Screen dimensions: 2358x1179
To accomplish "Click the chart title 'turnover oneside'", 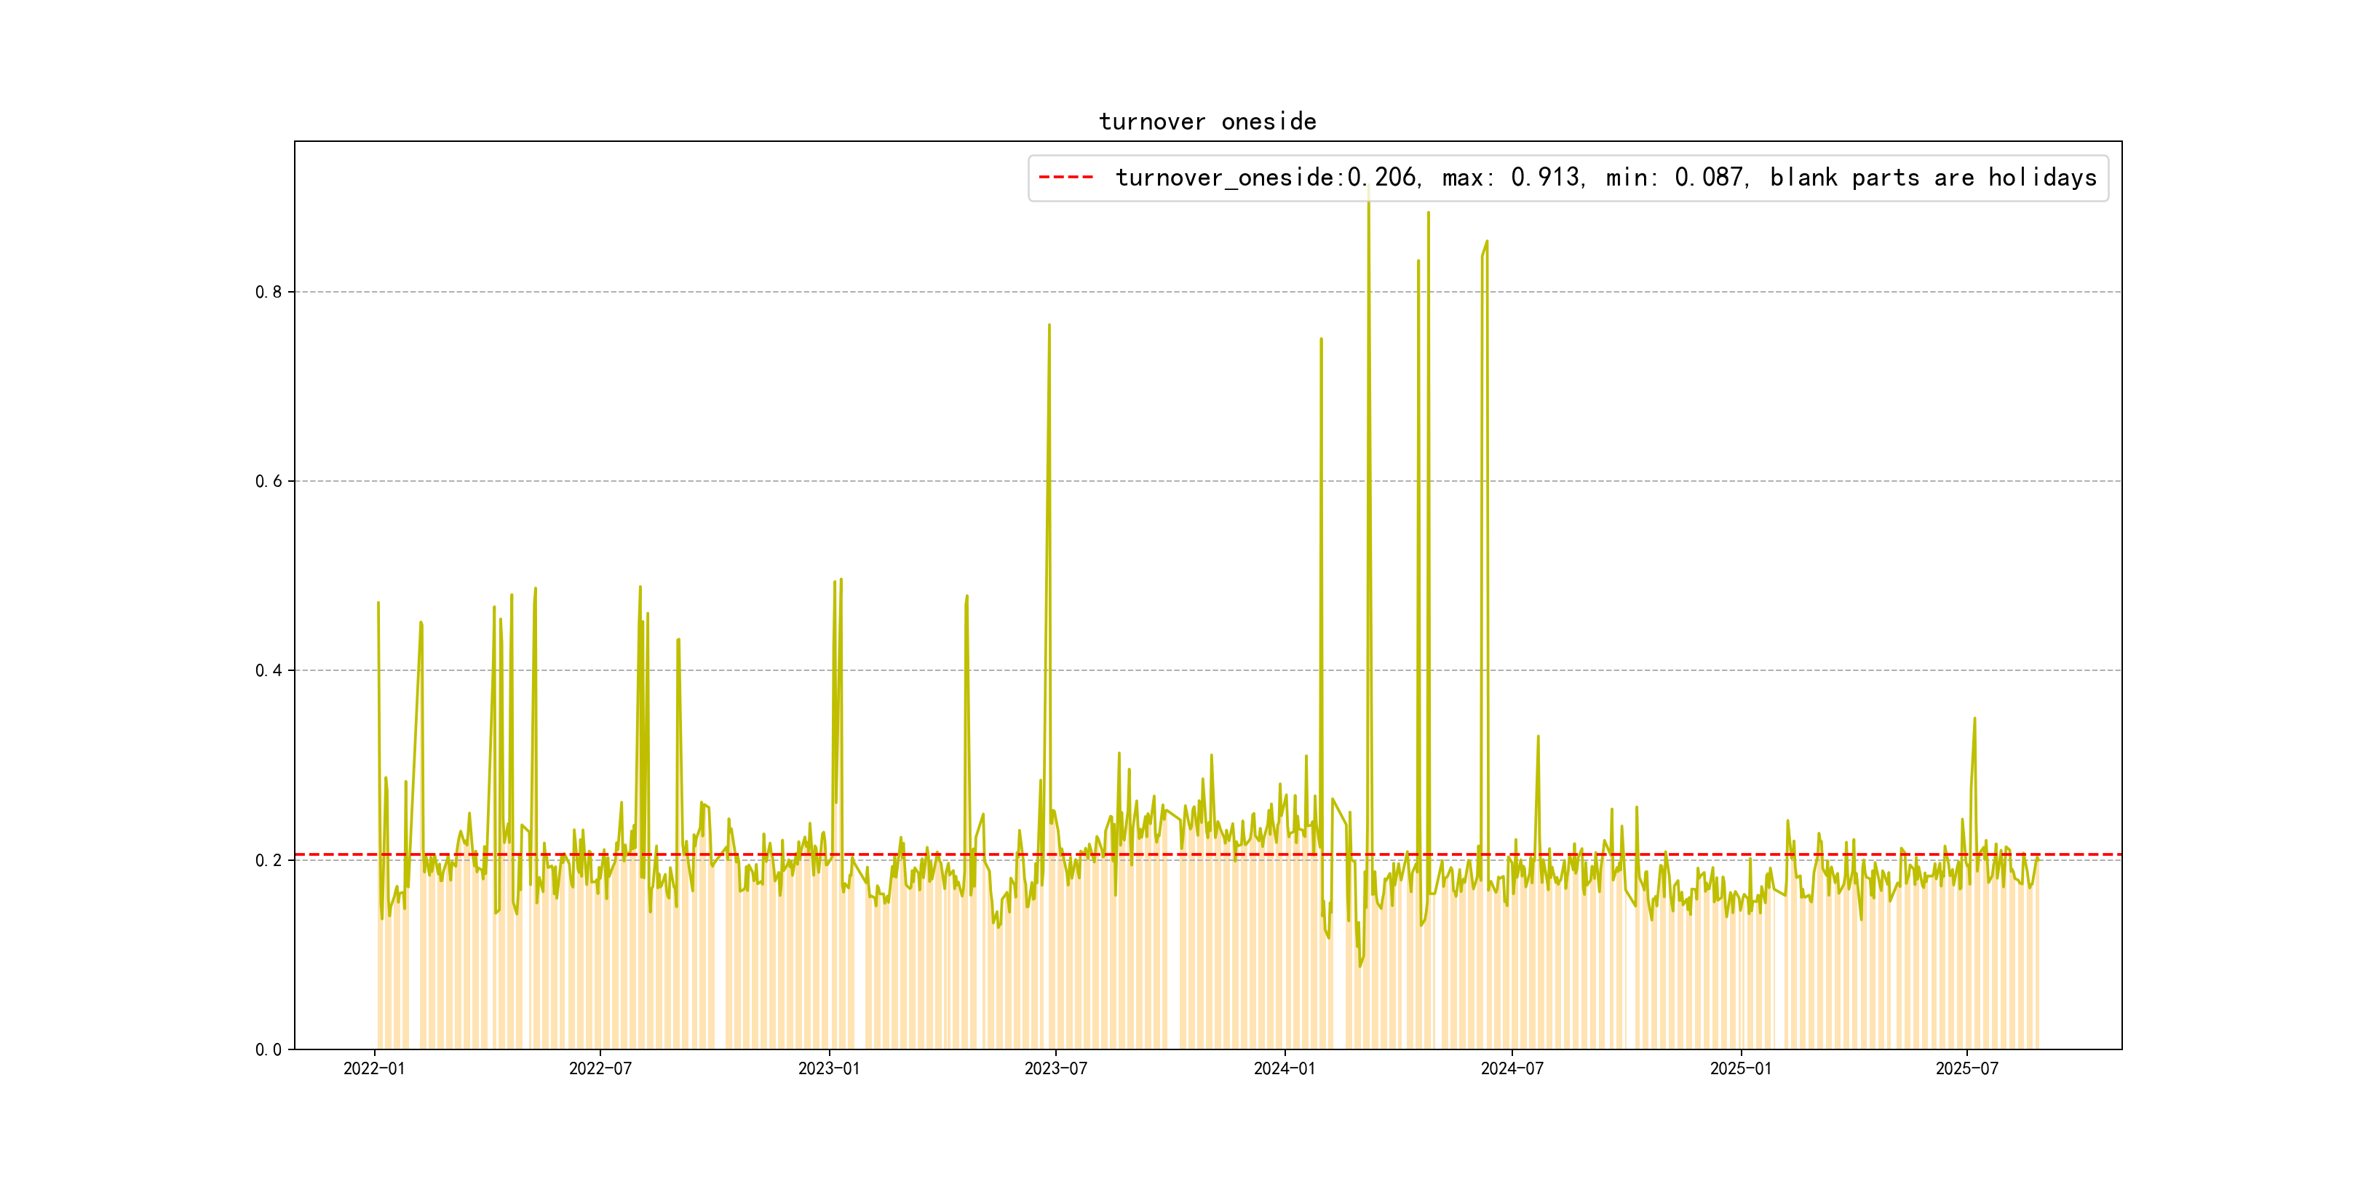I will pos(1207,122).
